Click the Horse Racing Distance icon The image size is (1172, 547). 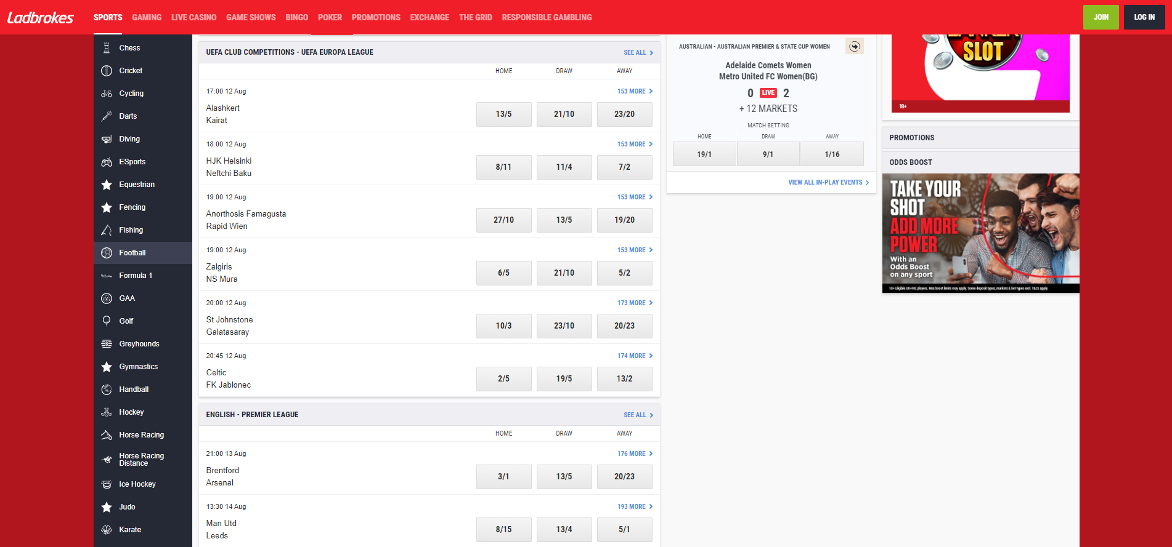pos(107,460)
